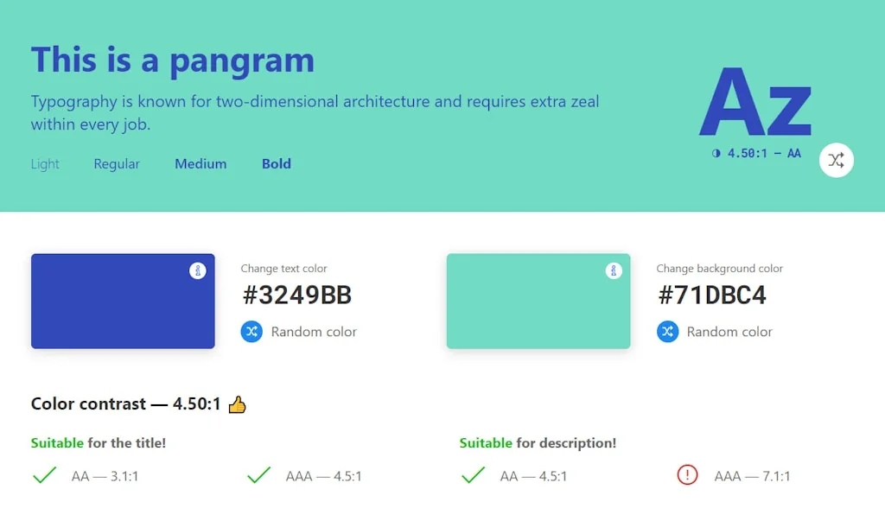This screenshot has height=521, width=885.
Task: Open the eyedropper icon on the teal swatch
Action: tap(614, 270)
